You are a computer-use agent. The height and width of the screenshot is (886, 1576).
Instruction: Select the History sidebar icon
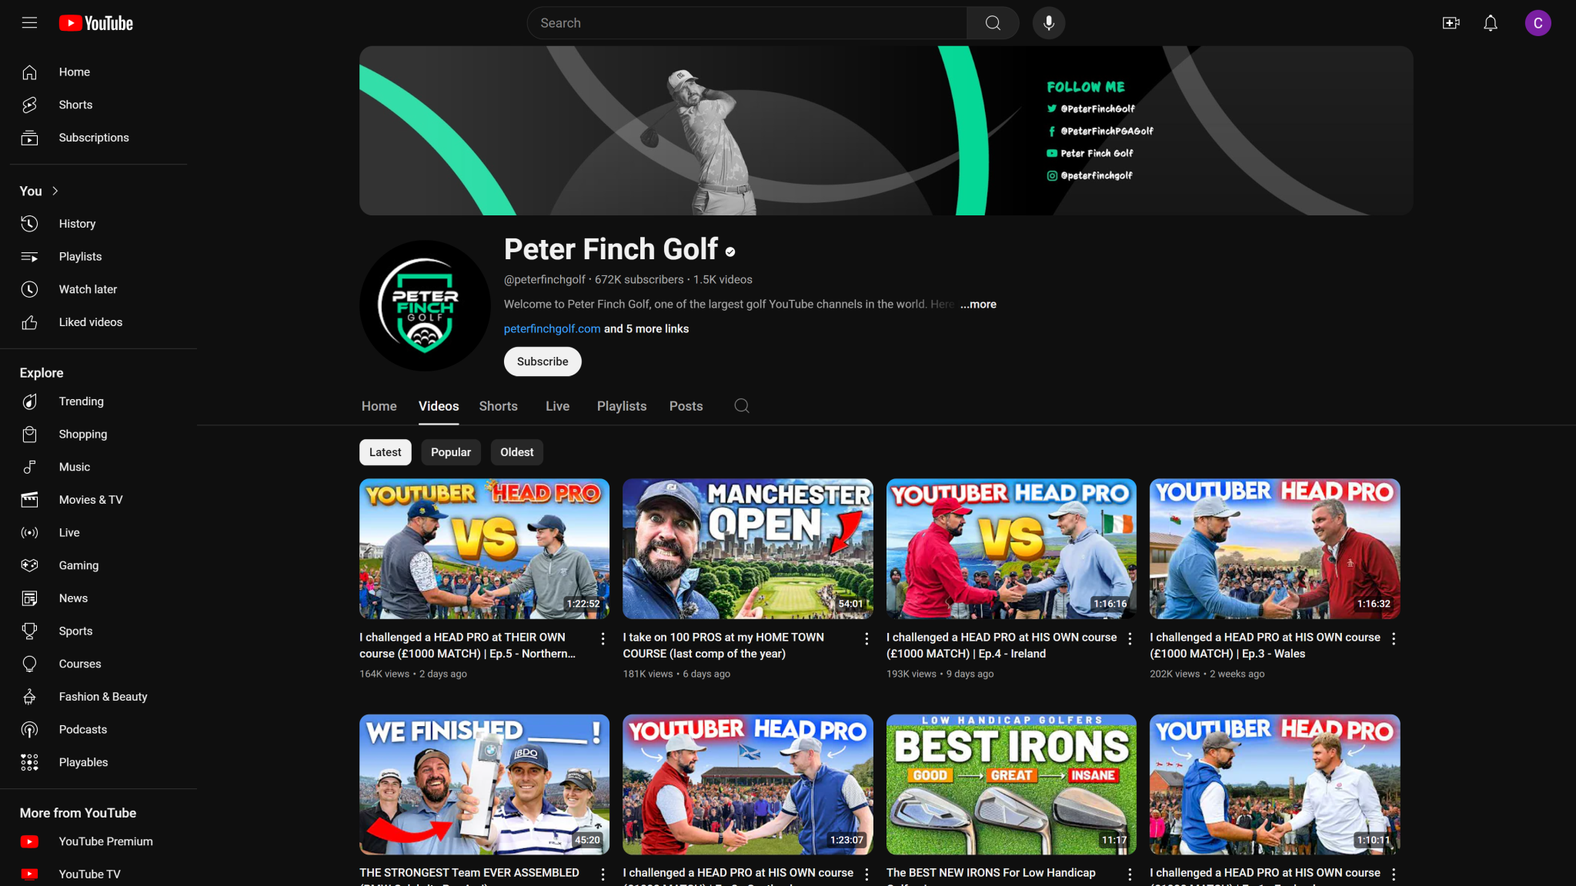pos(29,223)
